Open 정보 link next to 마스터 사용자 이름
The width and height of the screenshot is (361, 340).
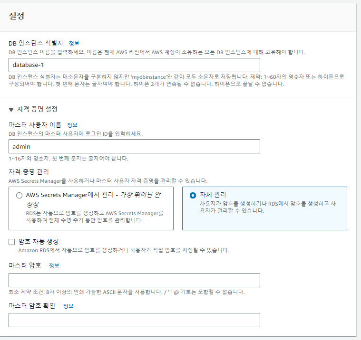pos(72,125)
